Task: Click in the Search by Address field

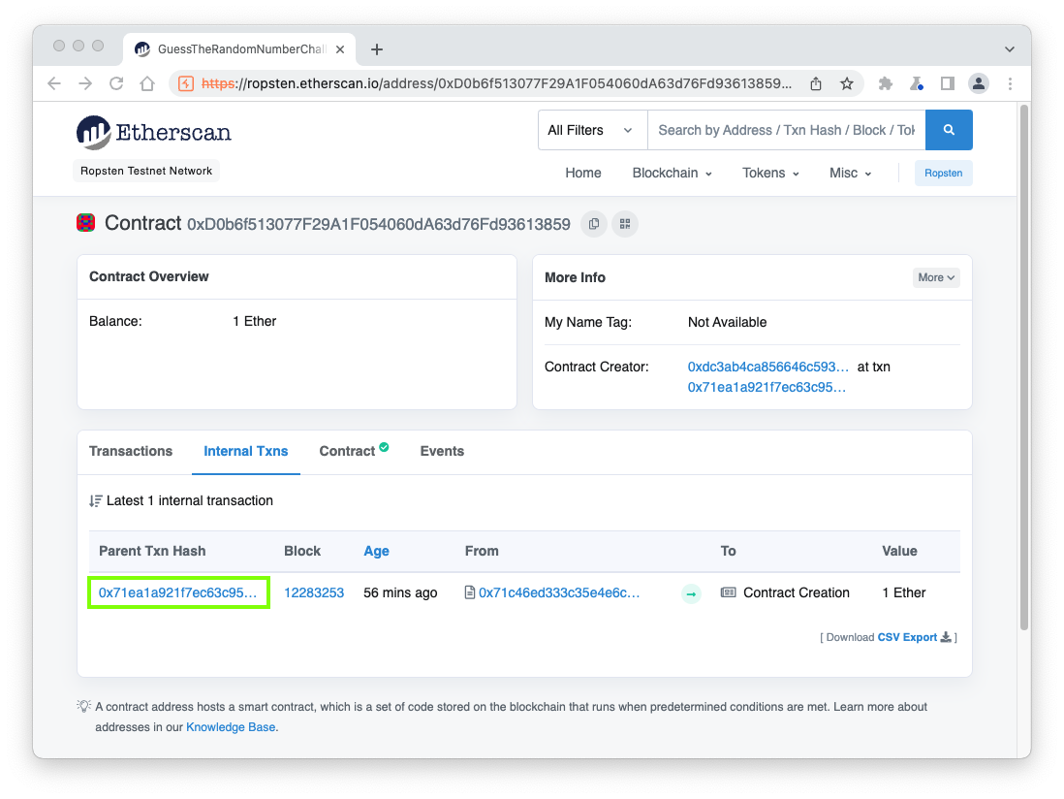Action: [787, 130]
